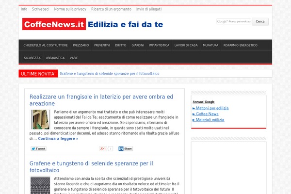
Task: Open the Diritto menu item
Action: 120,45
